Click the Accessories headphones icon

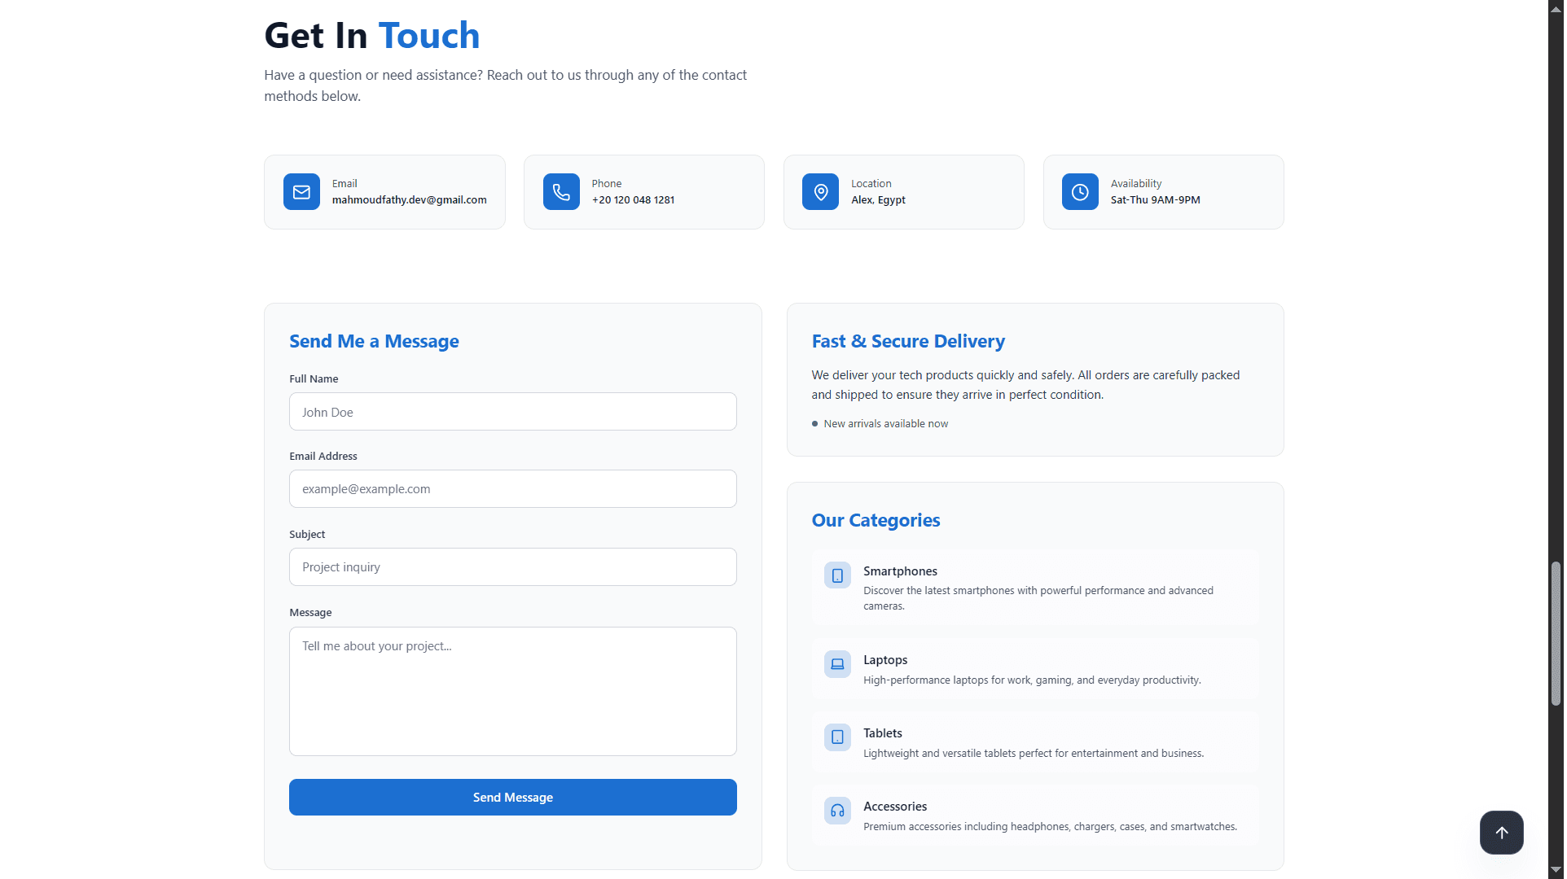(x=837, y=811)
